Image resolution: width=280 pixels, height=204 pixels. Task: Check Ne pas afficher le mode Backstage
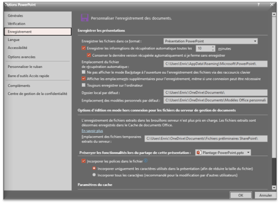click(83, 72)
